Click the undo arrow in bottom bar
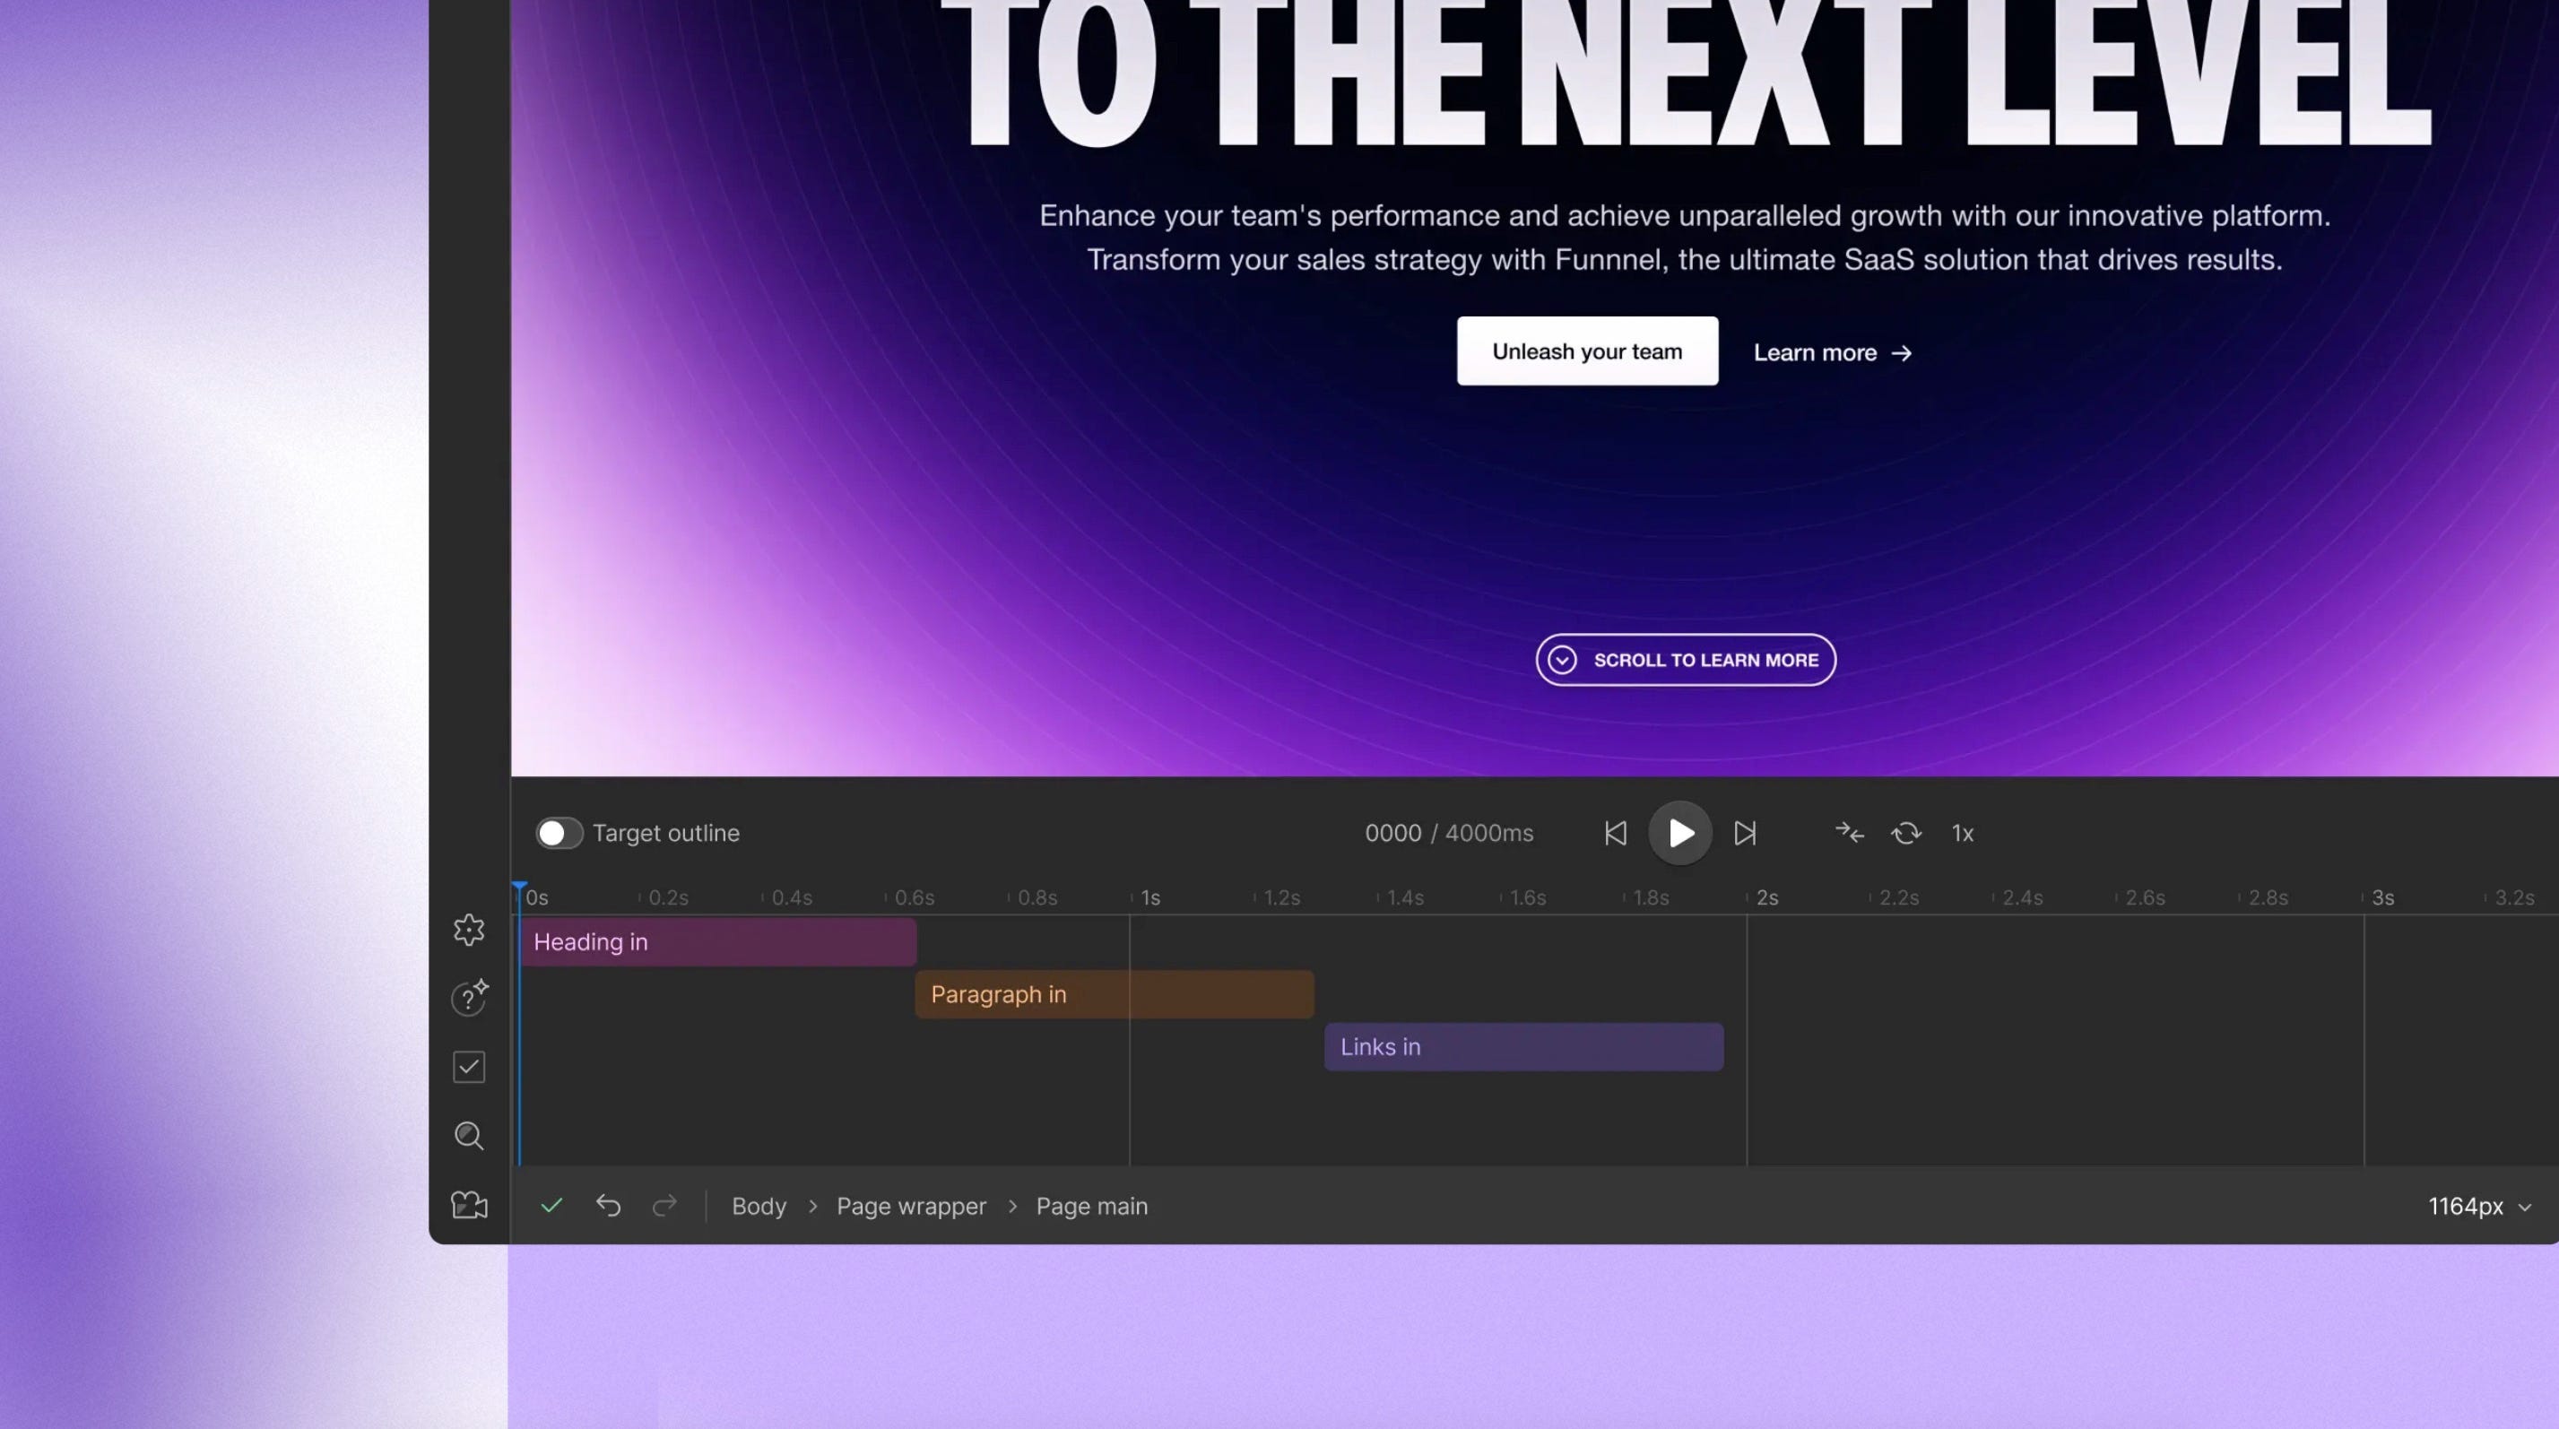Screen dimensions: 2559x1429 coord(608,1207)
